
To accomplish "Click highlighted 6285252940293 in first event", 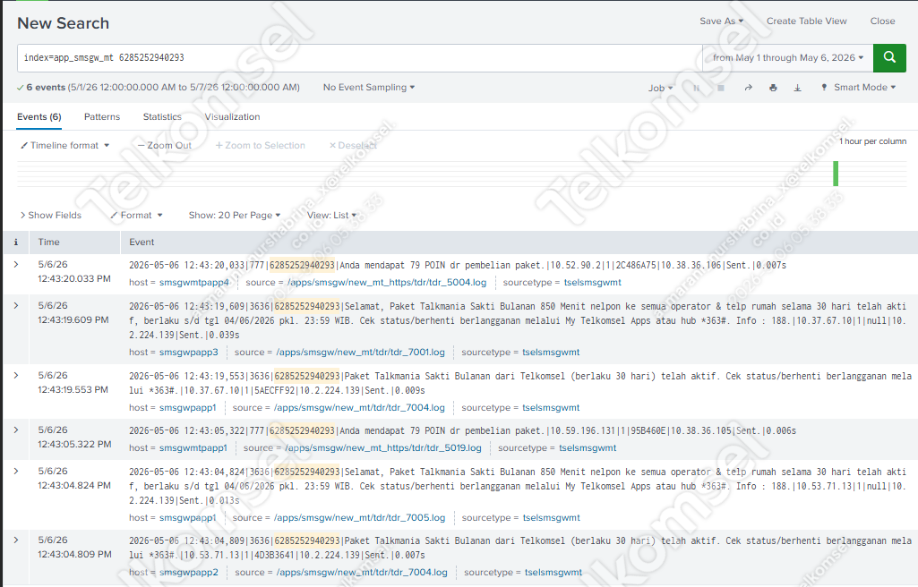I will (x=302, y=265).
